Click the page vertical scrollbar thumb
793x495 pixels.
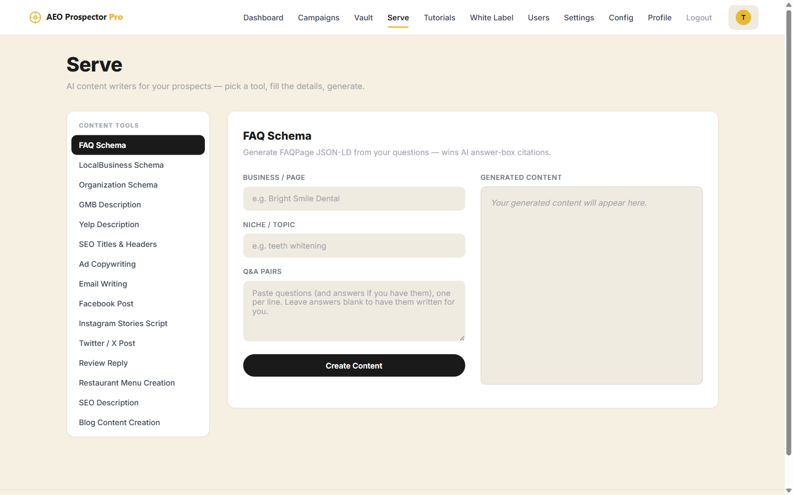[789, 233]
